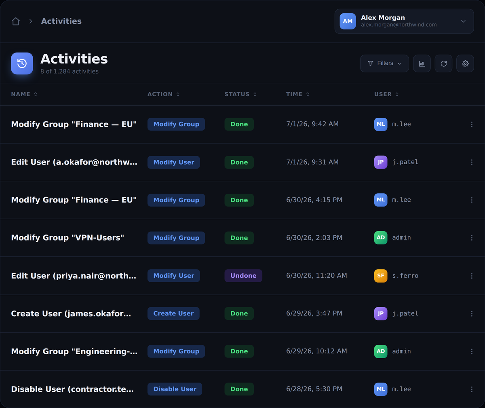Image resolution: width=485 pixels, height=408 pixels.
Task: Open activities settings gear
Action: (465, 63)
